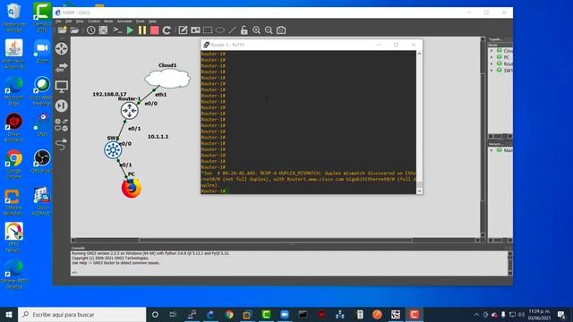Viewport: 573px width, 322px height.
Task: Open the Control menu
Action: pos(93,21)
